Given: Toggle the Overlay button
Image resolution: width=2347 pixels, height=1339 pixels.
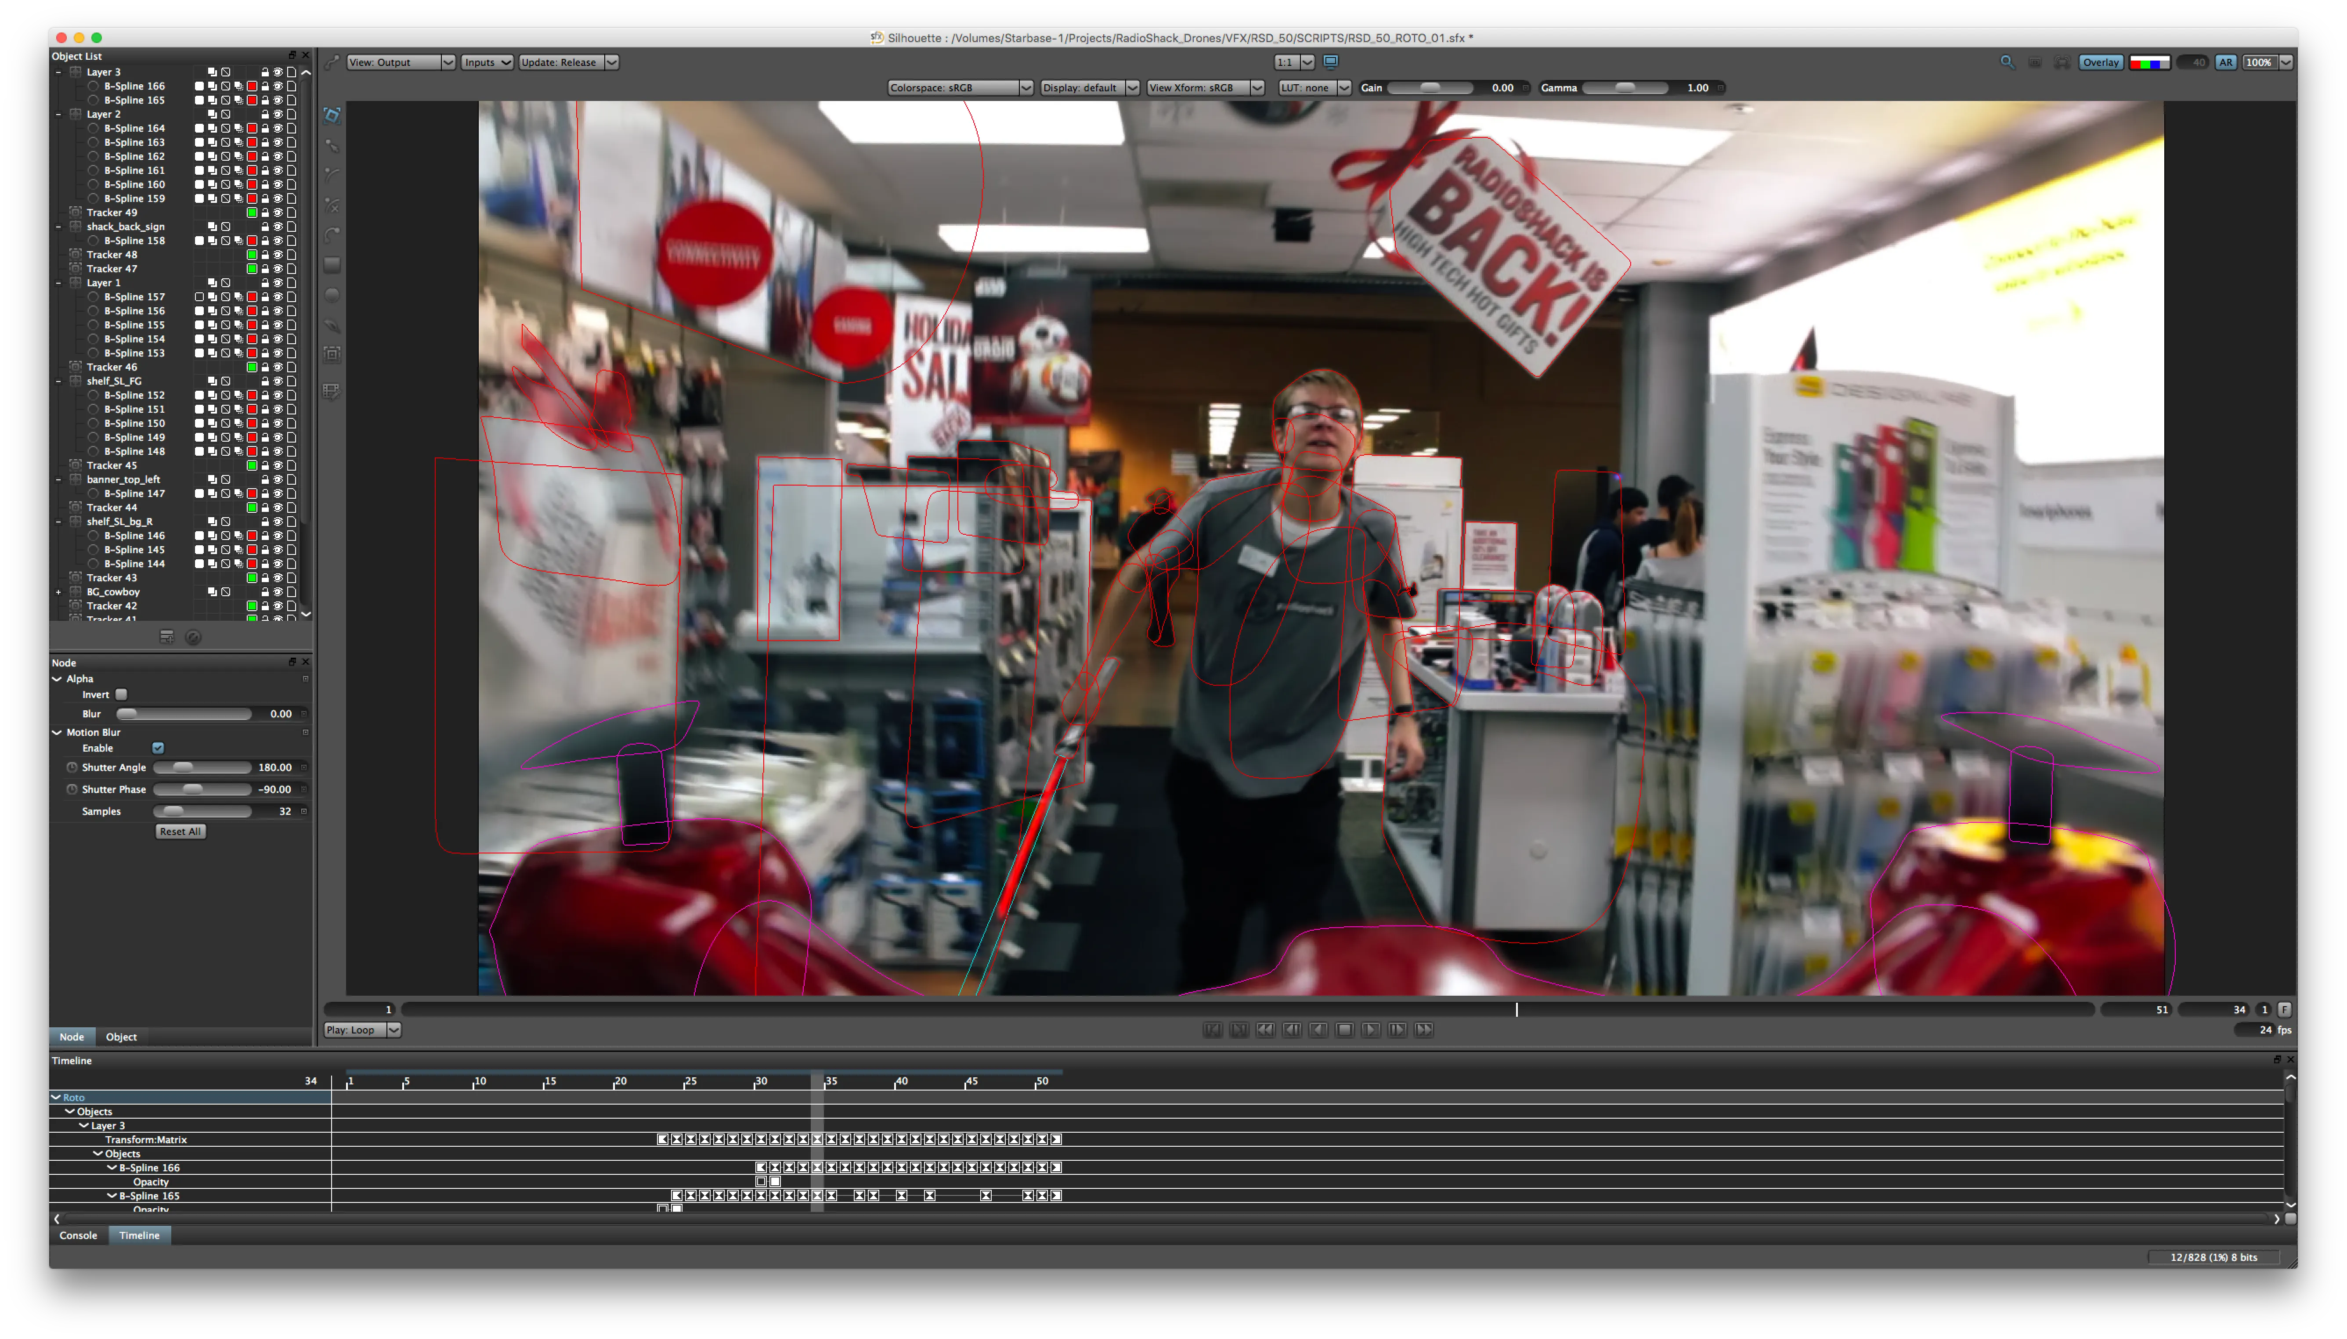Looking at the screenshot, I should coord(2101,62).
